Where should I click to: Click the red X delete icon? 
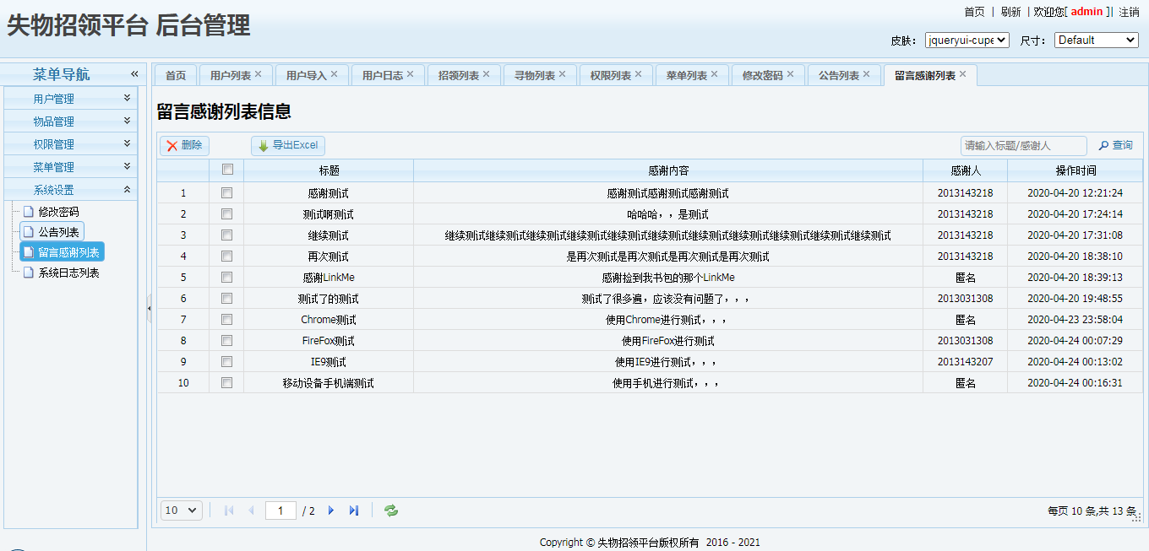pos(172,146)
